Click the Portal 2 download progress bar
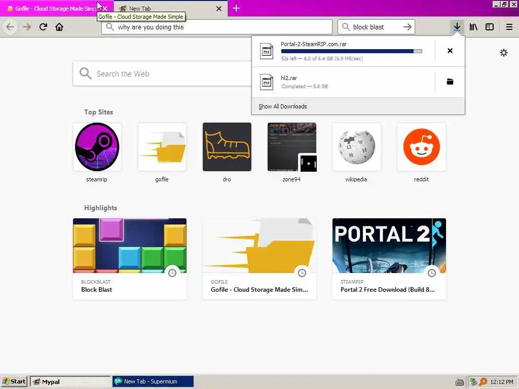This screenshot has width=519, height=389. click(352, 51)
